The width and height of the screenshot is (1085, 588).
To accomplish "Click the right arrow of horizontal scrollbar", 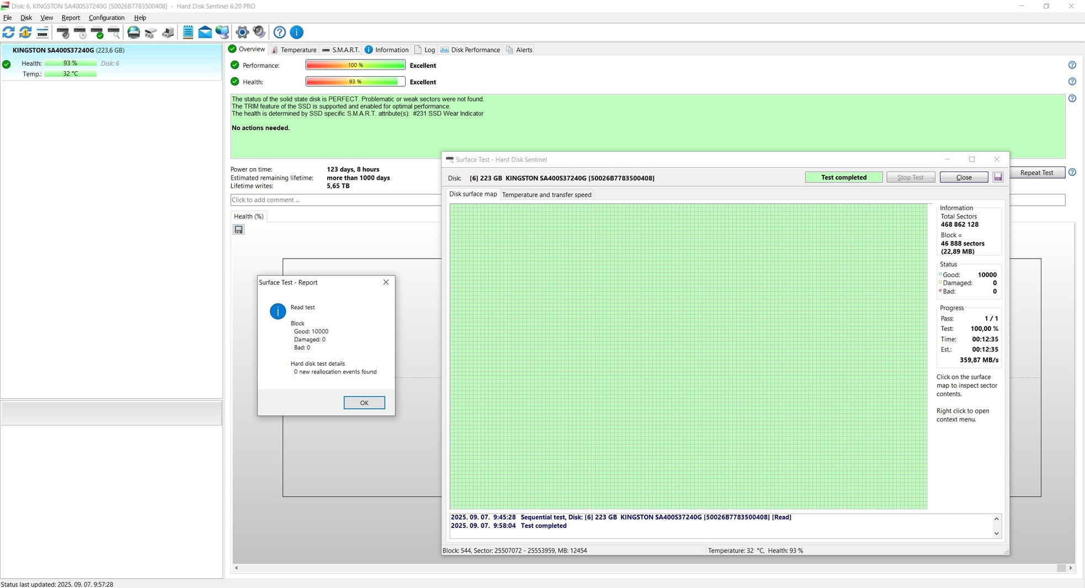I will 1070,568.
